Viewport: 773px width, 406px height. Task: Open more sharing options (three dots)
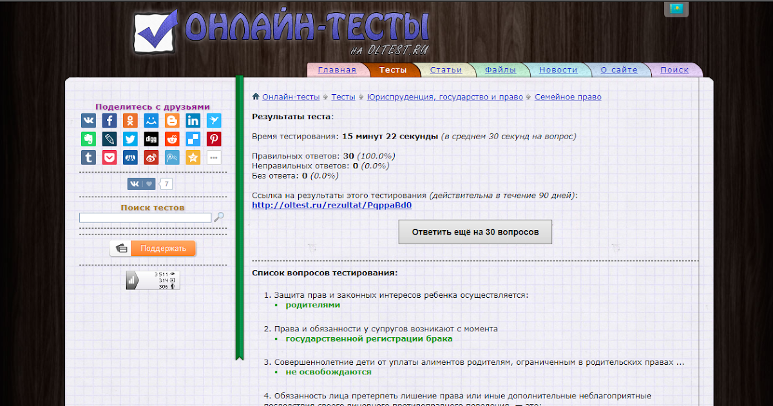pos(214,158)
